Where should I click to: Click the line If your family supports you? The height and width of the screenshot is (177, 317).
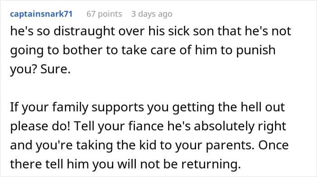(147, 107)
